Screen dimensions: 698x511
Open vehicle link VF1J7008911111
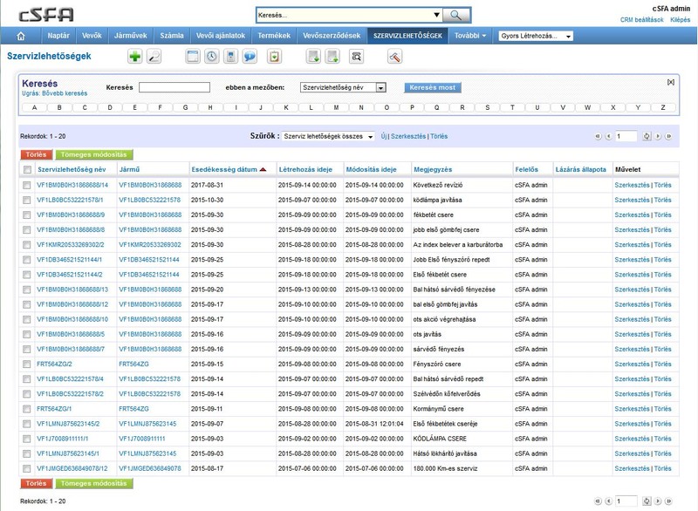coord(141,439)
